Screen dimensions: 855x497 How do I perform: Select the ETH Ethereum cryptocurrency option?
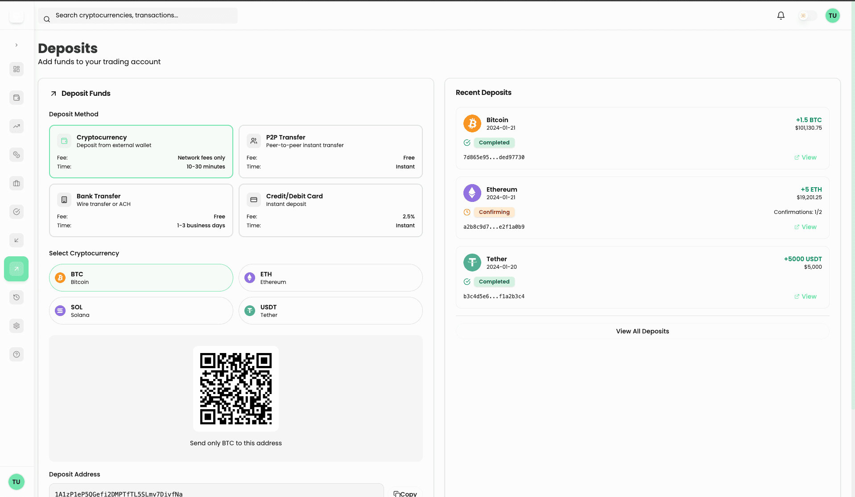(x=330, y=277)
